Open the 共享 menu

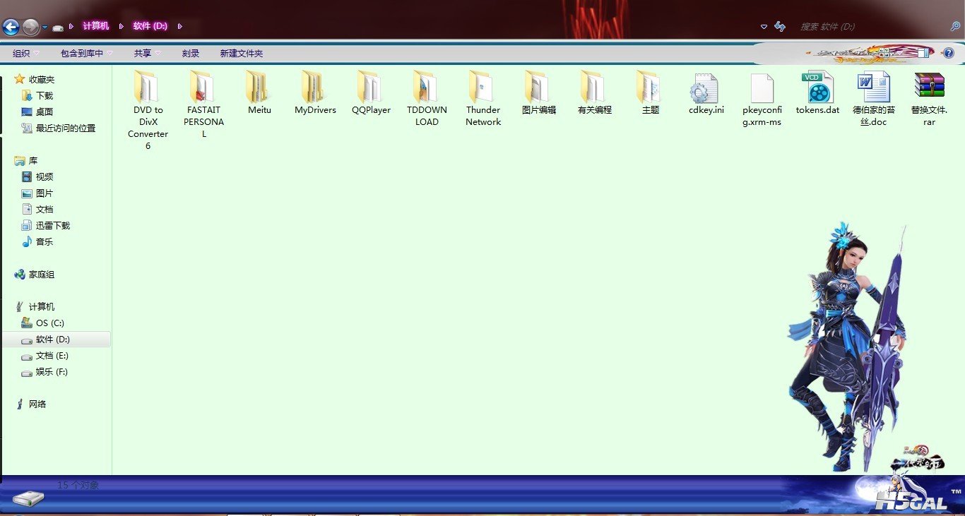coord(148,53)
